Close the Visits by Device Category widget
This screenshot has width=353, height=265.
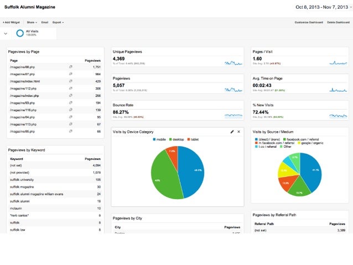coord(238,132)
